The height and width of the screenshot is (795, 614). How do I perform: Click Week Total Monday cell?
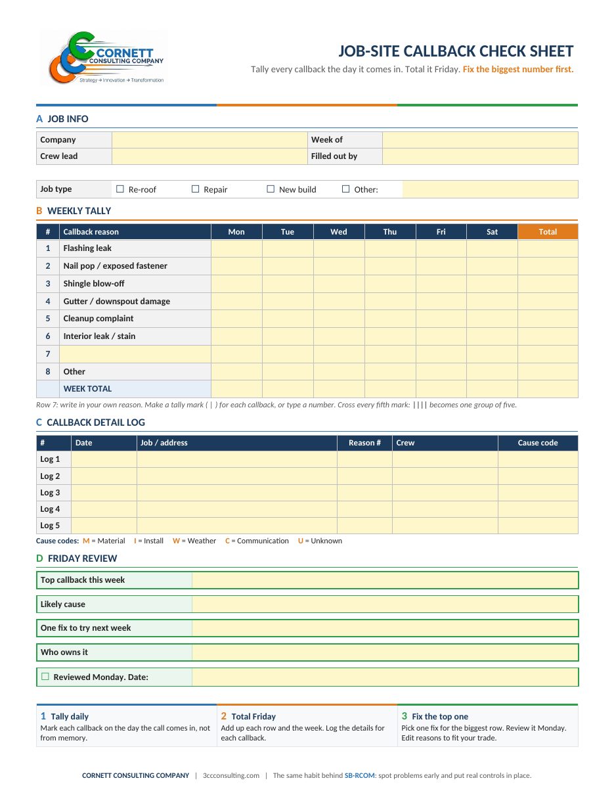[x=236, y=389]
